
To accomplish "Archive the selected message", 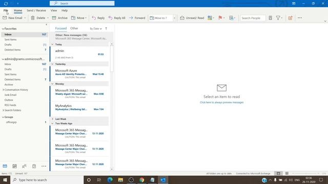I will (x=60, y=18).
